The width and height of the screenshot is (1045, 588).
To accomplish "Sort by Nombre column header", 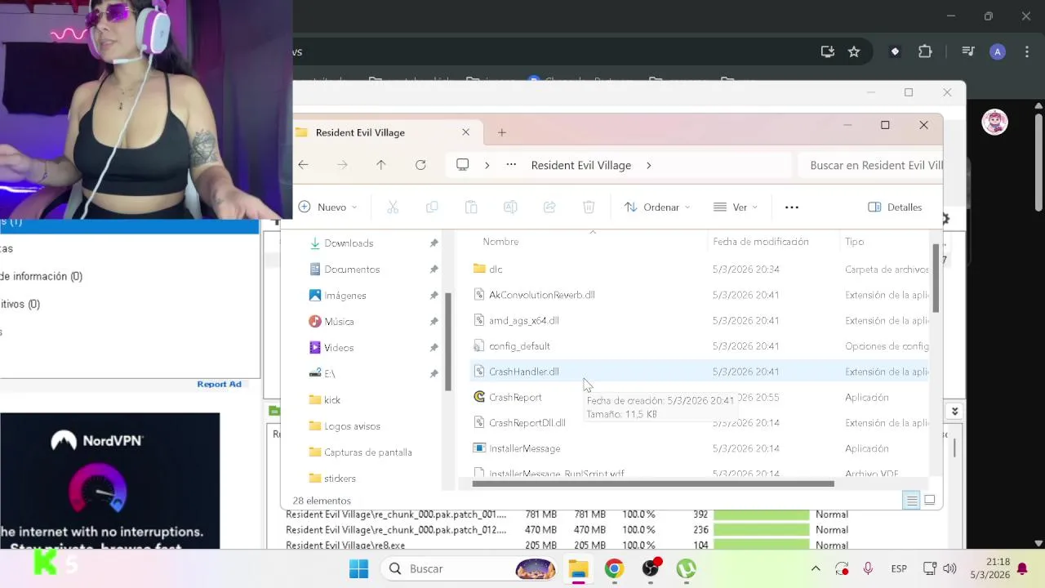I will [x=500, y=242].
